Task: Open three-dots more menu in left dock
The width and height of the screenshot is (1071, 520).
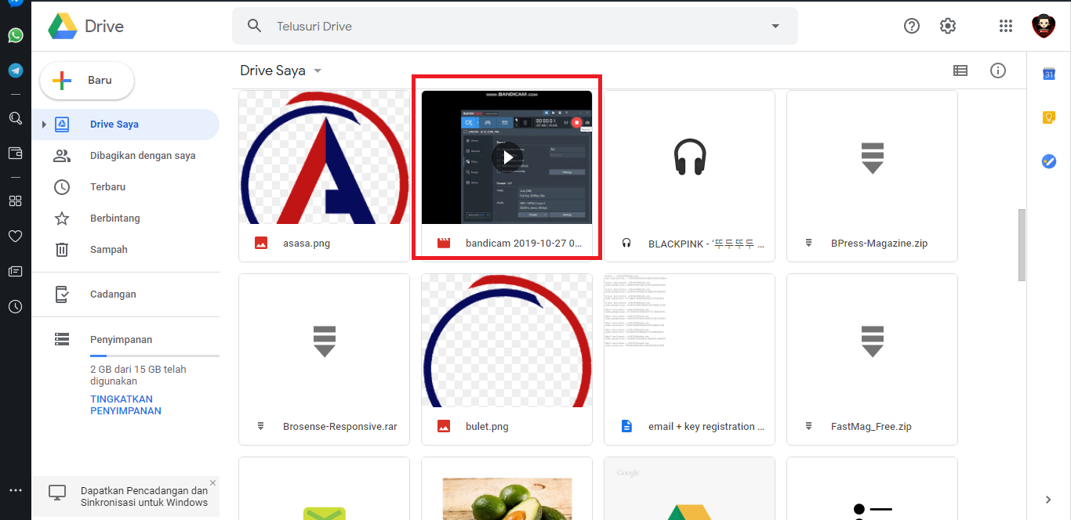Action: pos(15,490)
